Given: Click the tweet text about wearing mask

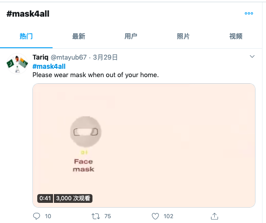Looking at the screenshot, I should point(96,75).
